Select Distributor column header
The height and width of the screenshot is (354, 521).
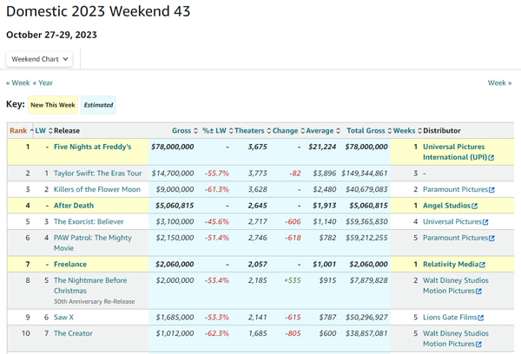coord(442,130)
